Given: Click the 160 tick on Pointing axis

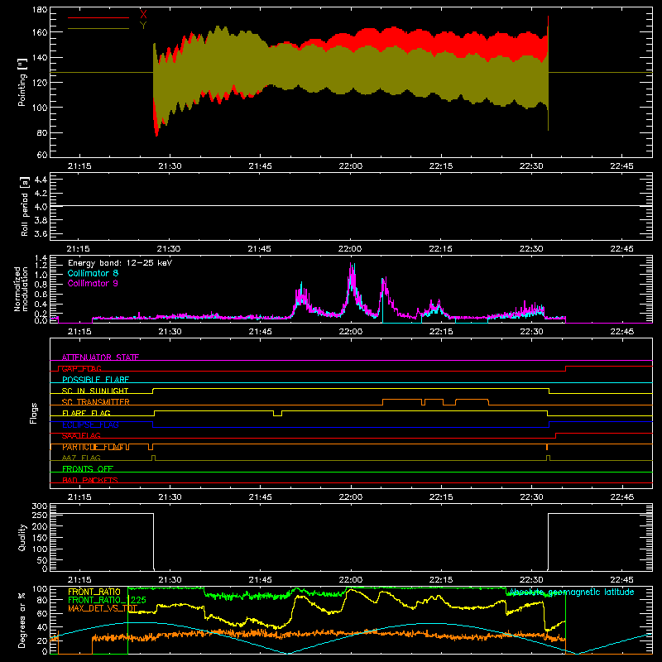Looking at the screenshot, I should pos(40,32).
